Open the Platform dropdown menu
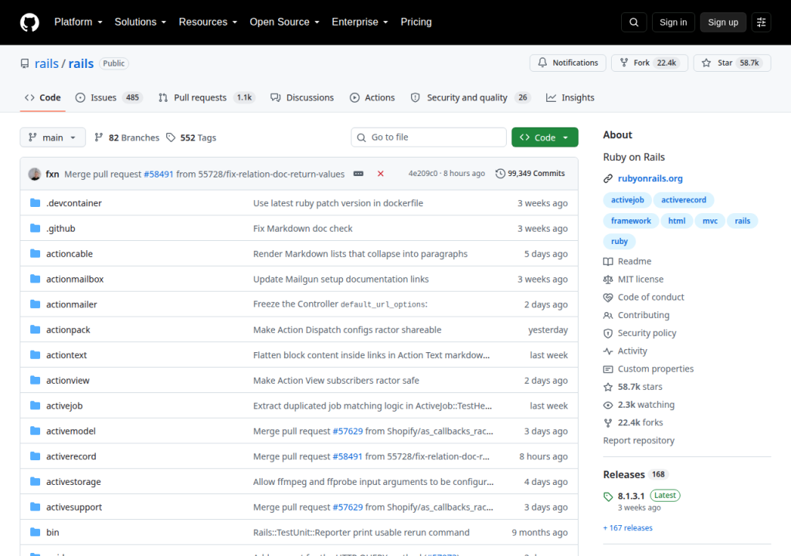 [78, 22]
